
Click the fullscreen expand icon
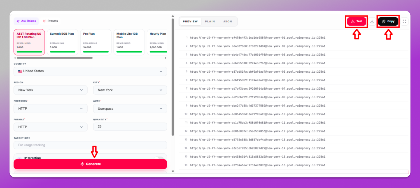[404, 22]
